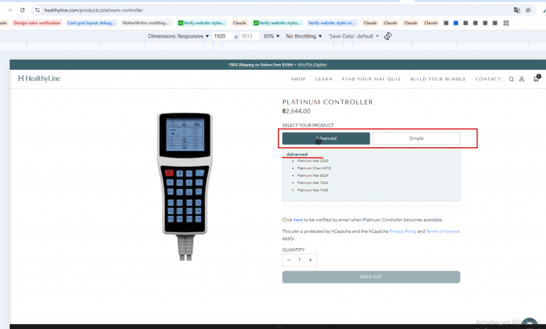Open the shopping cart
The height and width of the screenshot is (329, 546).
click(537, 79)
